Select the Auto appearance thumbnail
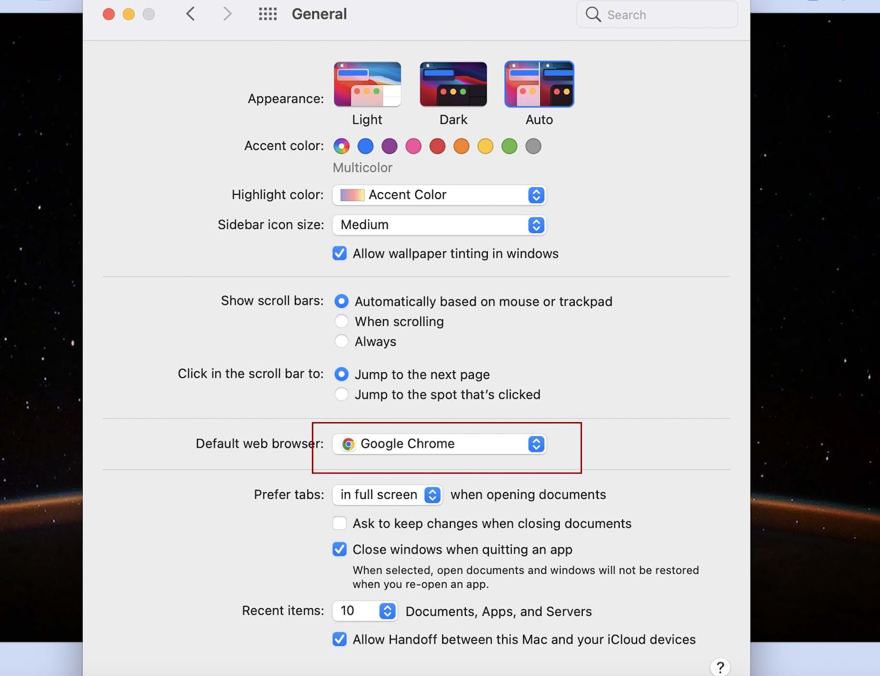The image size is (880, 676). click(x=539, y=84)
